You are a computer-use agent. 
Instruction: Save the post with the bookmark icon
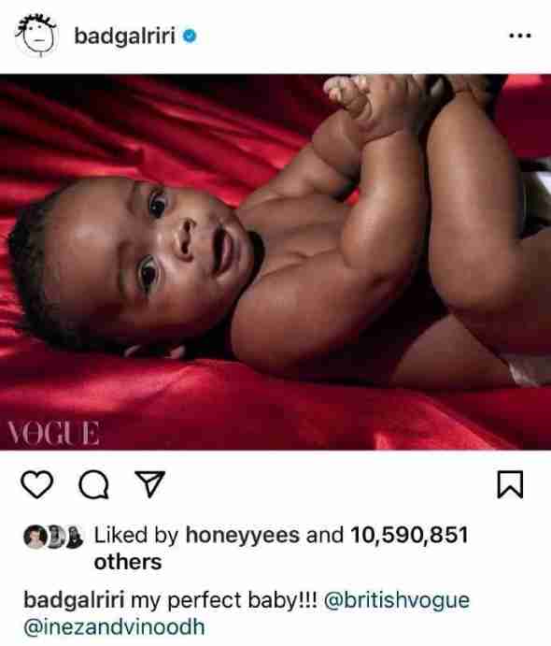(x=510, y=484)
